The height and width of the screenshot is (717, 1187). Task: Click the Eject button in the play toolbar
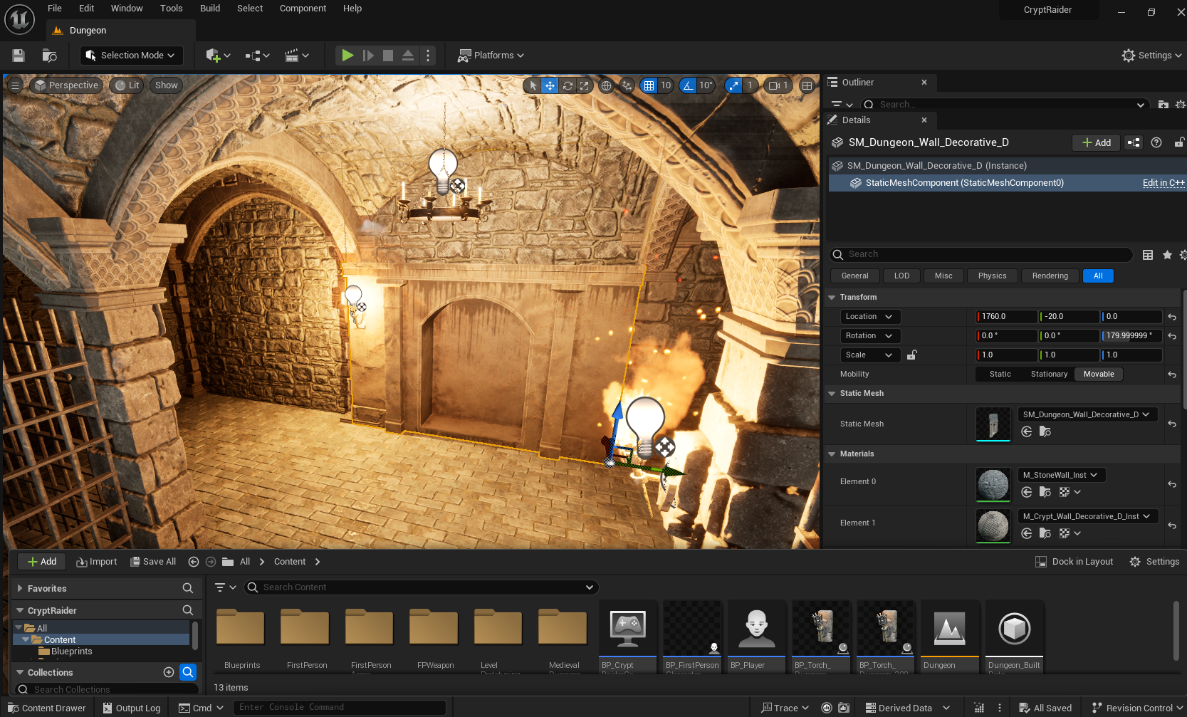pos(408,56)
